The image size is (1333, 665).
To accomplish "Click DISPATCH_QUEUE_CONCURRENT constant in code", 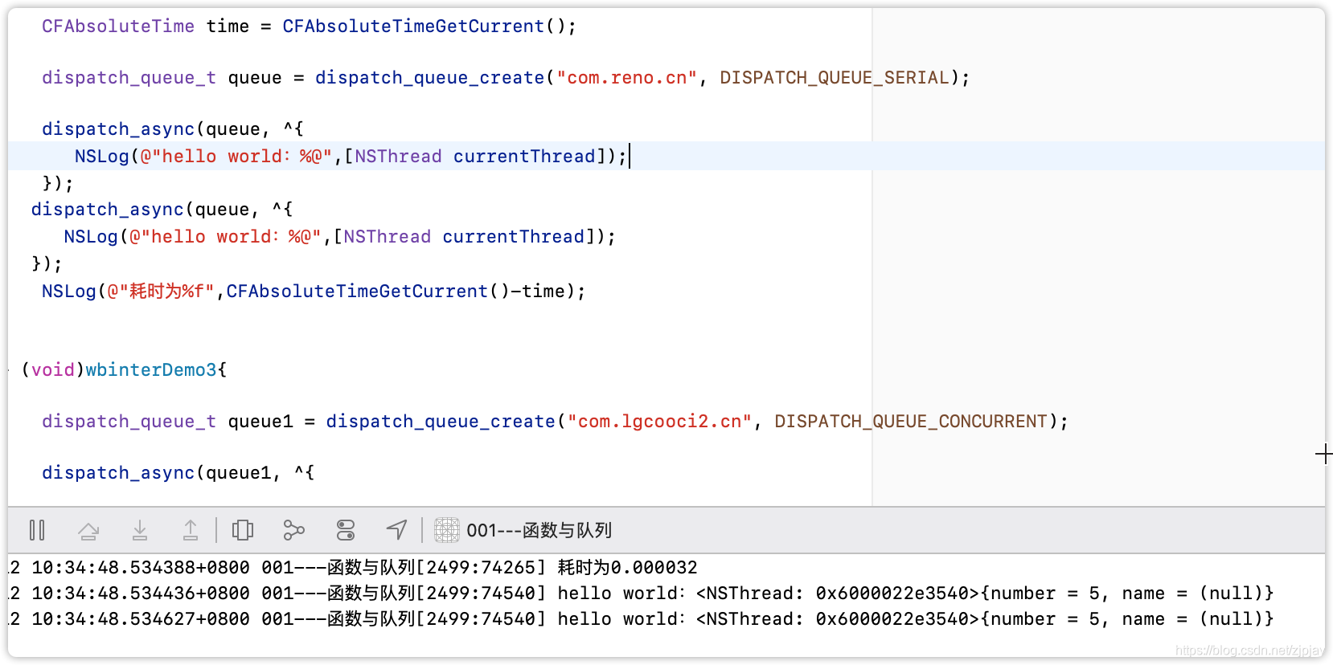I will click(911, 422).
